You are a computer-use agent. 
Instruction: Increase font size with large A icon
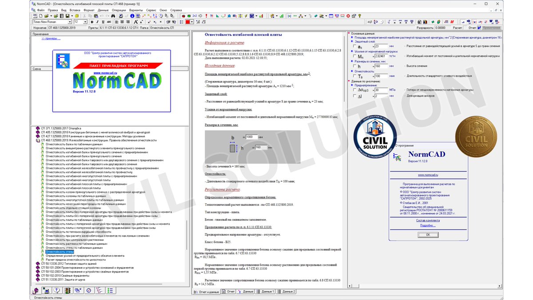pyautogui.click(x=136, y=22)
